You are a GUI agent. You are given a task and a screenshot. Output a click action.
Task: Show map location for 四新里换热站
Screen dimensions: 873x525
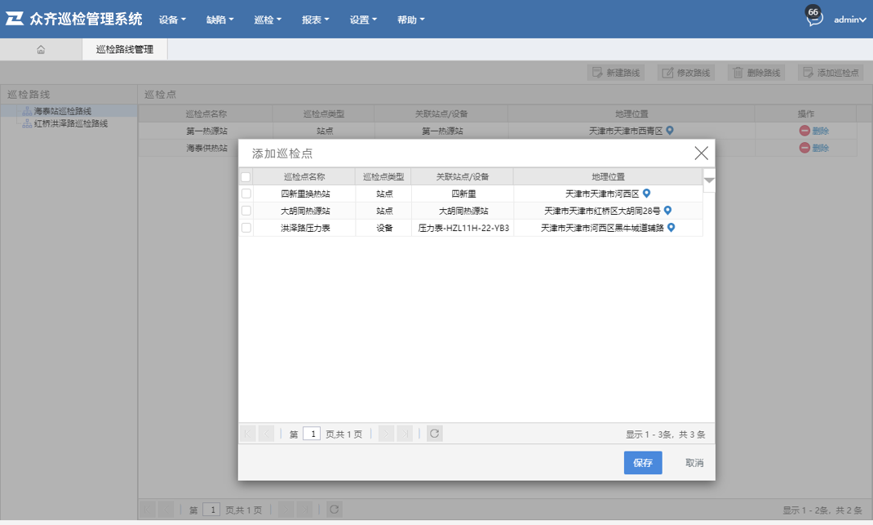[646, 194]
